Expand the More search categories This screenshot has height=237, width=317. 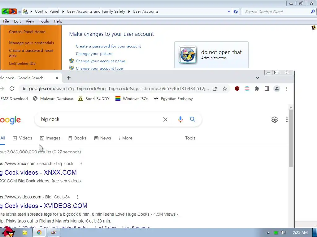pyautogui.click(x=126, y=138)
